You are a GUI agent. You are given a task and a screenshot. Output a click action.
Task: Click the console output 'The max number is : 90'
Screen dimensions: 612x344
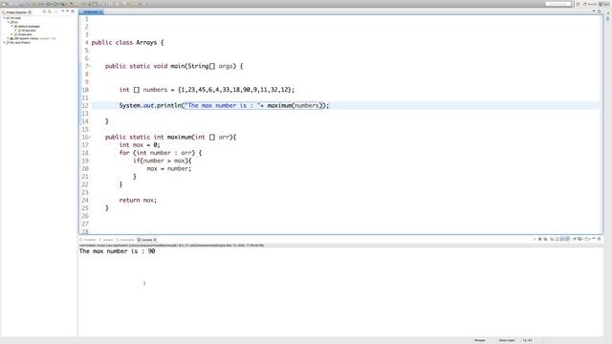[117, 251]
